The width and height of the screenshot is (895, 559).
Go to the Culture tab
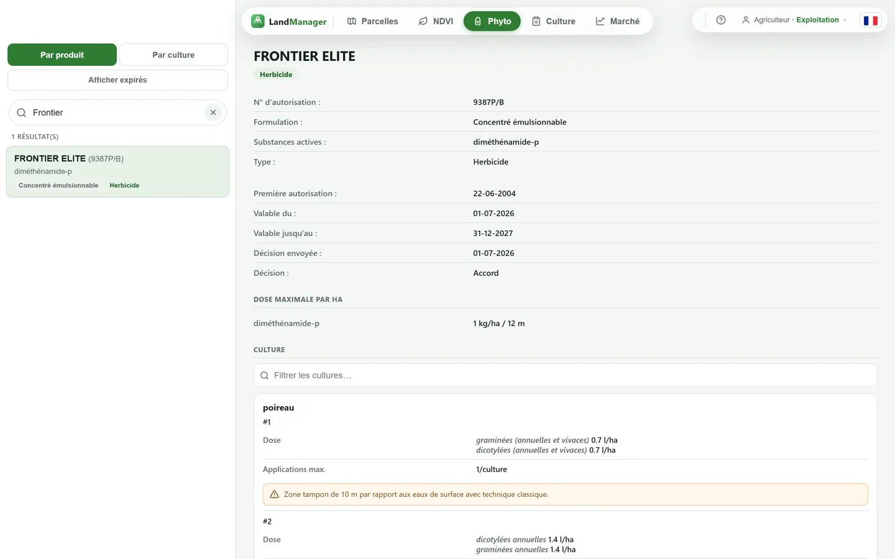click(553, 21)
